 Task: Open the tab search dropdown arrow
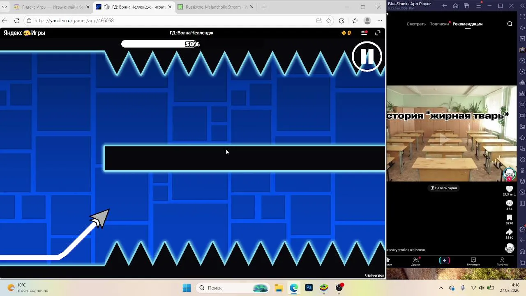tap(5, 7)
